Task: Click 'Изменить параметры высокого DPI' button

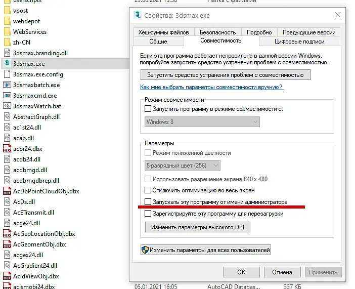Action: pos(198,227)
